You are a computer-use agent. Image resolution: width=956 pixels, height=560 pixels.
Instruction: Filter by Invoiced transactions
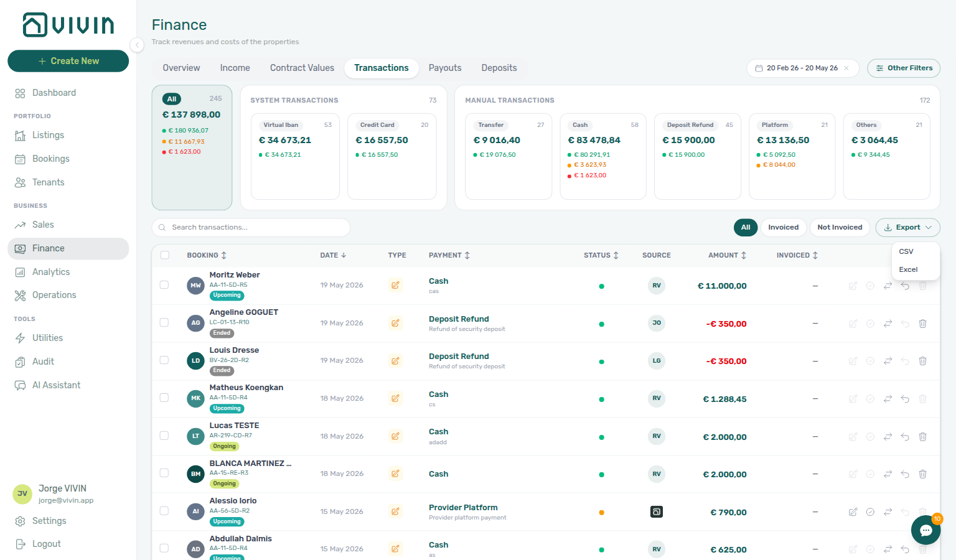783,228
